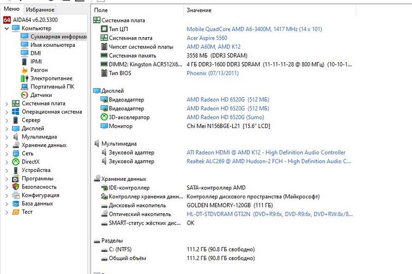412x274 pixels.
Task: Open the DirectX Xbox icon item
Action: coord(15,162)
